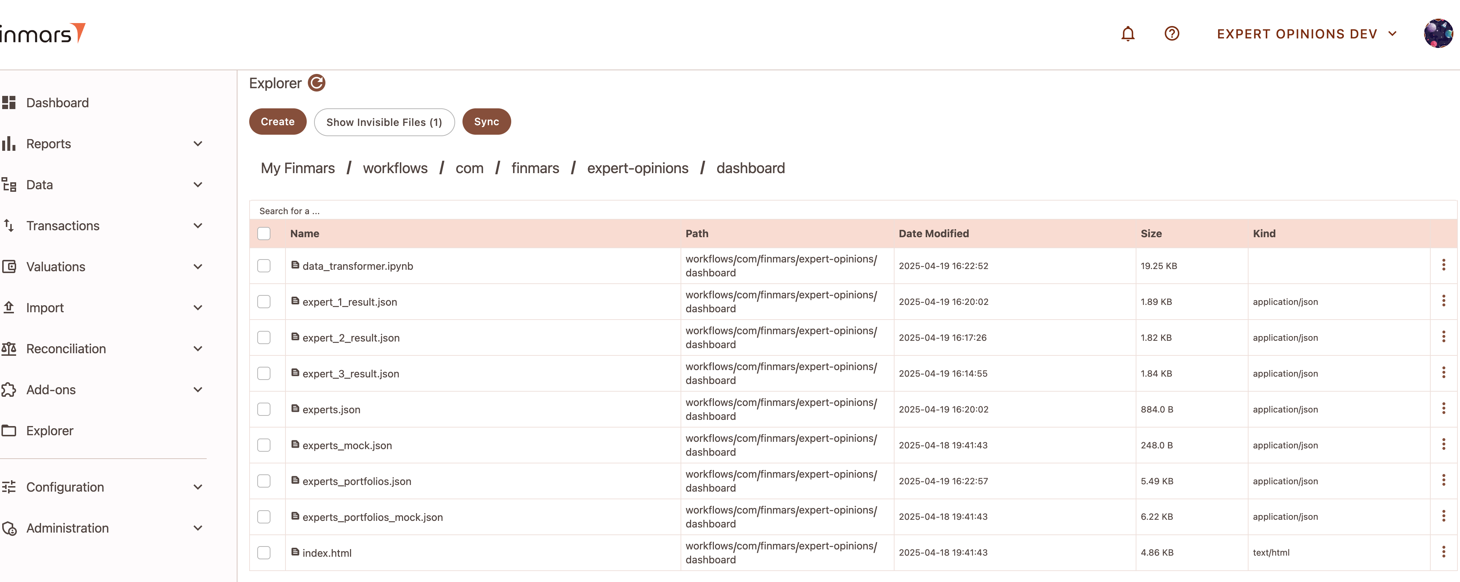The height and width of the screenshot is (582, 1460).
Task: Click the Reports bar chart icon
Action: click(8, 144)
